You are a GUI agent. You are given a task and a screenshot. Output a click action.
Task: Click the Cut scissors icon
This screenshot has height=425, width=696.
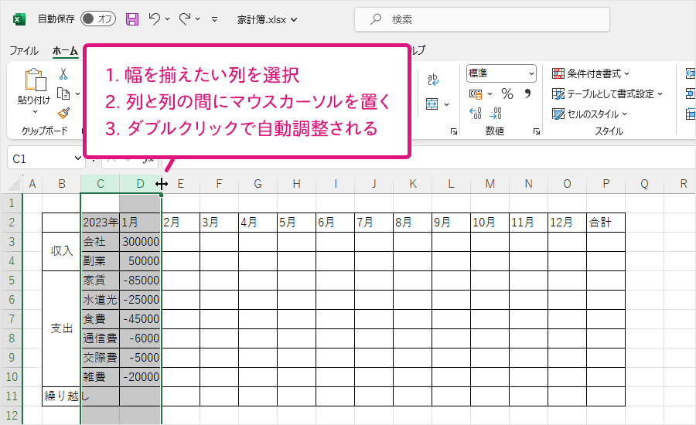[63, 73]
